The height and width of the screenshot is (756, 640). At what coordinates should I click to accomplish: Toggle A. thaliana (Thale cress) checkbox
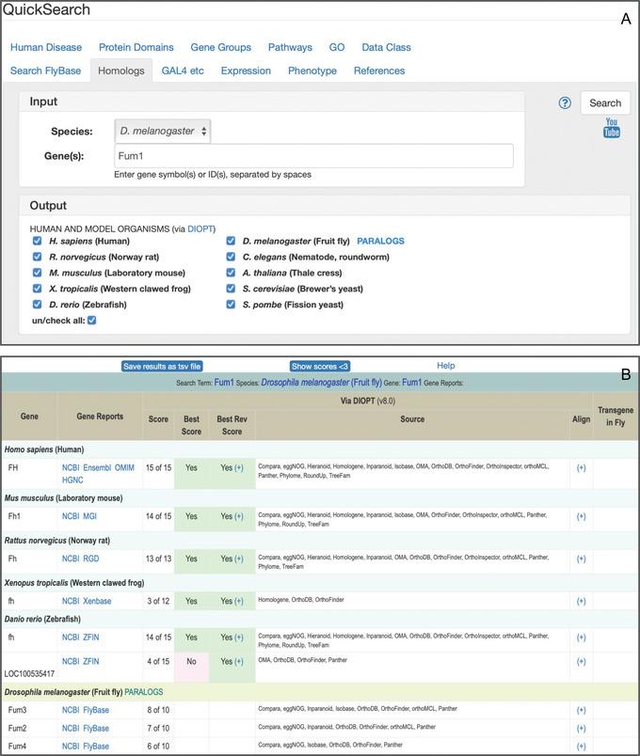point(231,273)
